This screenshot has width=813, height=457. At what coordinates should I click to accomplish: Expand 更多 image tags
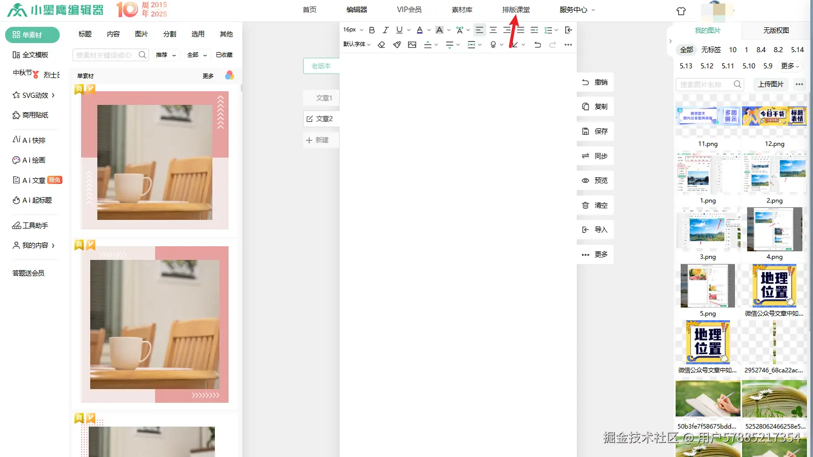(790, 66)
